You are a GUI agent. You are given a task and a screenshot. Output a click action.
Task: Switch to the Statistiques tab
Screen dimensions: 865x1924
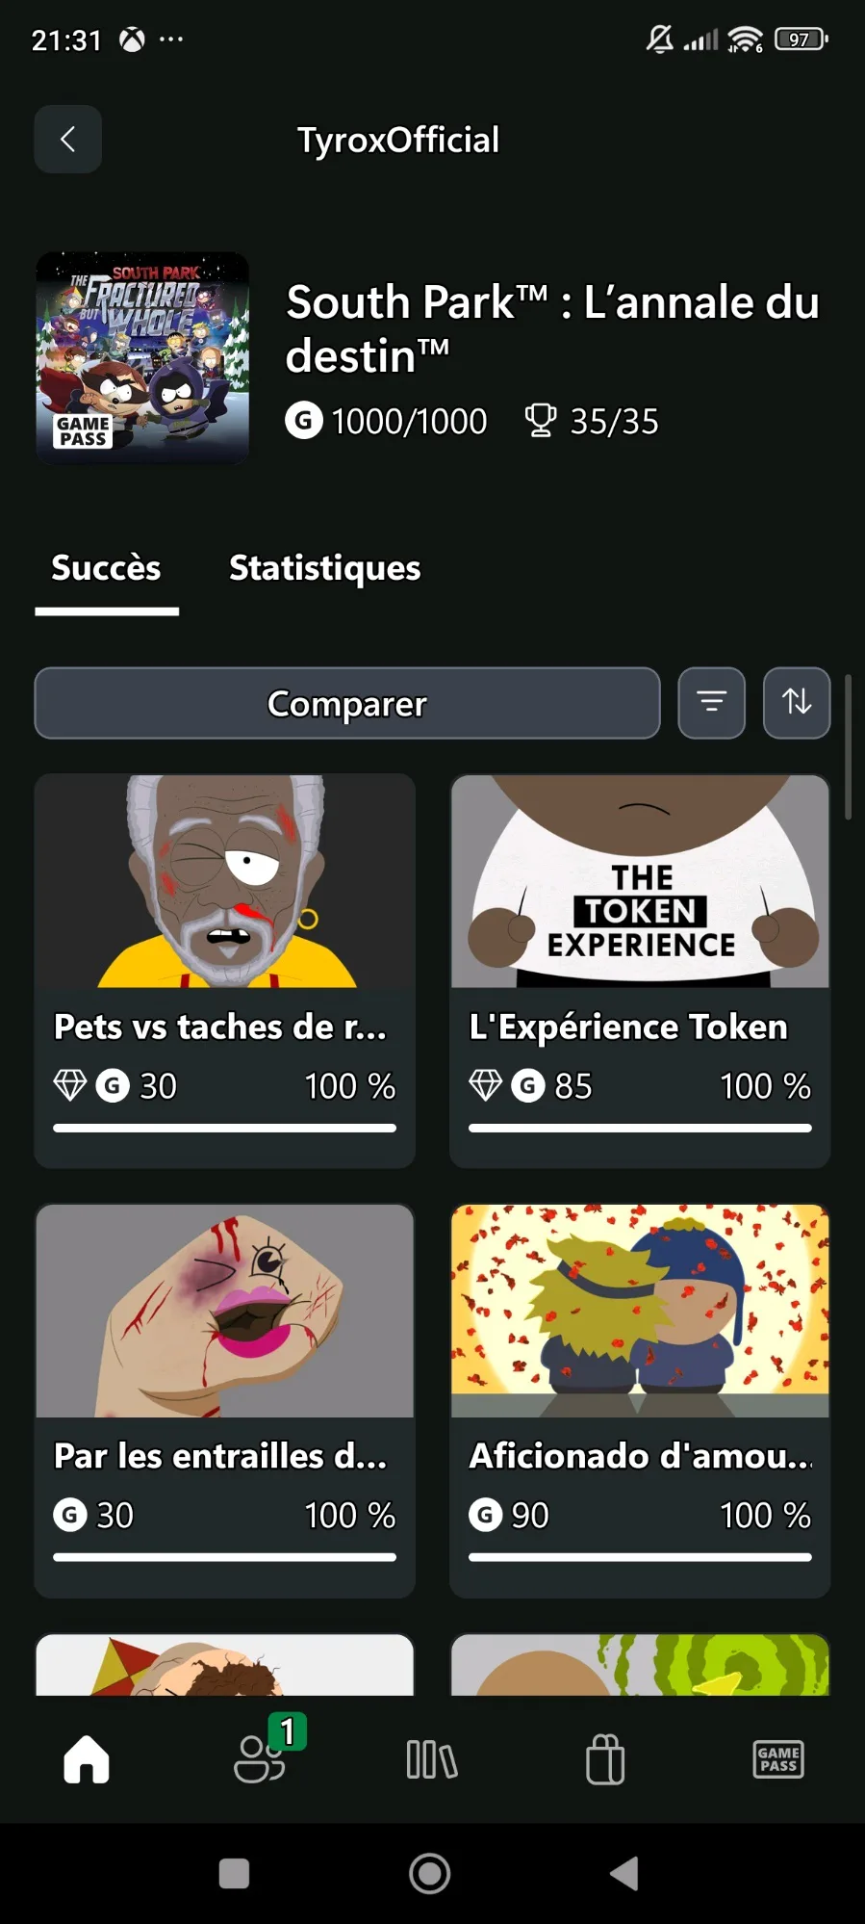(324, 568)
